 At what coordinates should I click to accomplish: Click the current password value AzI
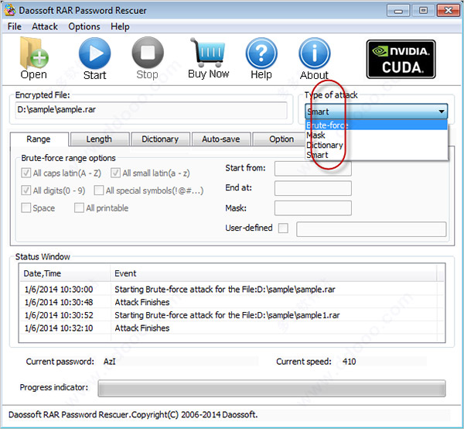click(110, 362)
